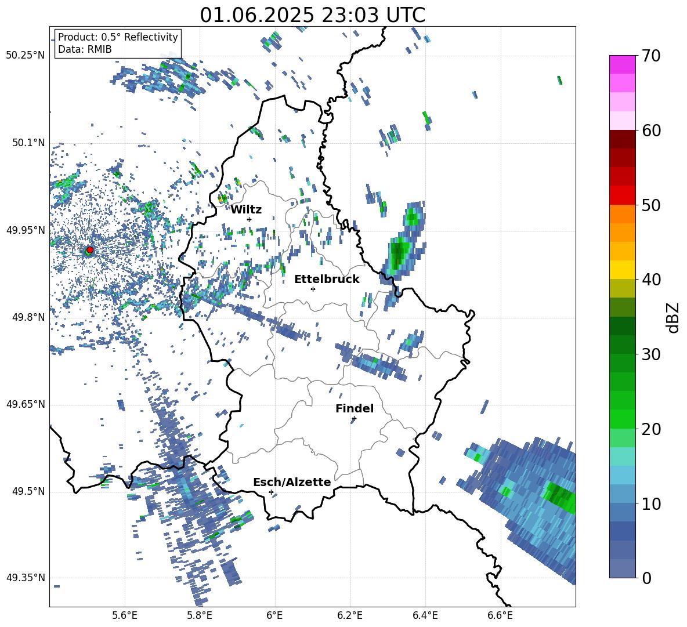The image size is (687, 627).
Task: Click the 60 tick on the colorbar
Action: coord(651,131)
